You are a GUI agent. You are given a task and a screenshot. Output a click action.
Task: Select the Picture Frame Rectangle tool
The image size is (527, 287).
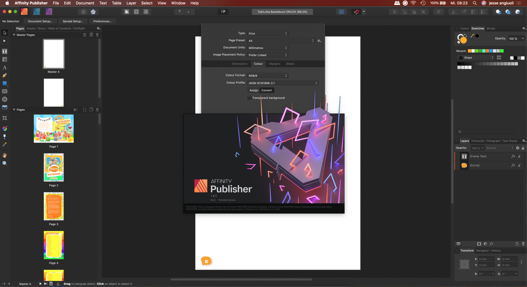click(x=5, y=91)
